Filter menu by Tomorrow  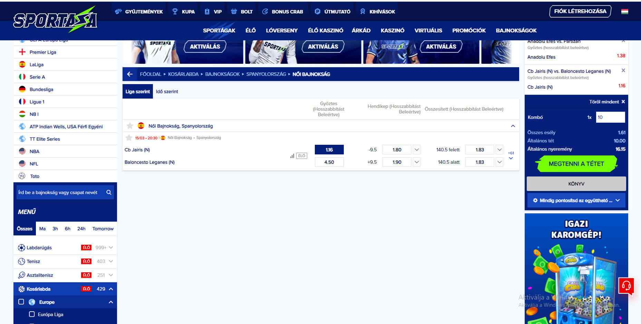click(x=103, y=229)
